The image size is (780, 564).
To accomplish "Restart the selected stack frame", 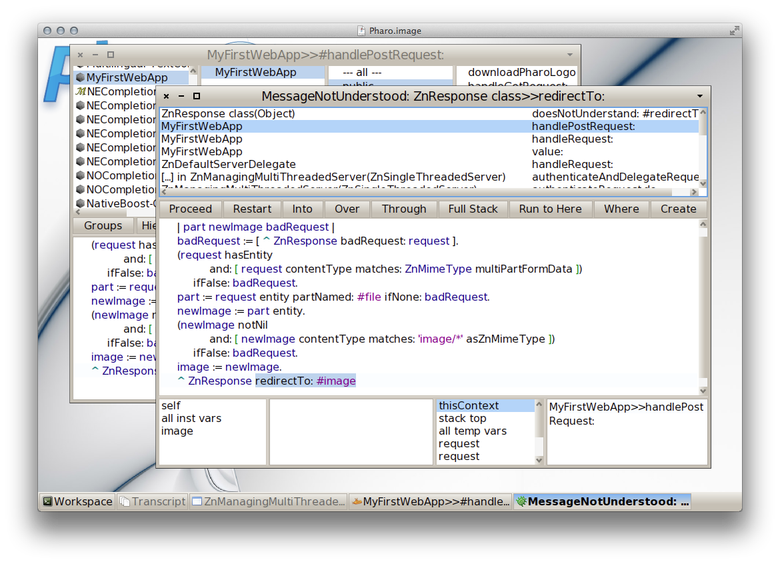I will click(x=252, y=209).
